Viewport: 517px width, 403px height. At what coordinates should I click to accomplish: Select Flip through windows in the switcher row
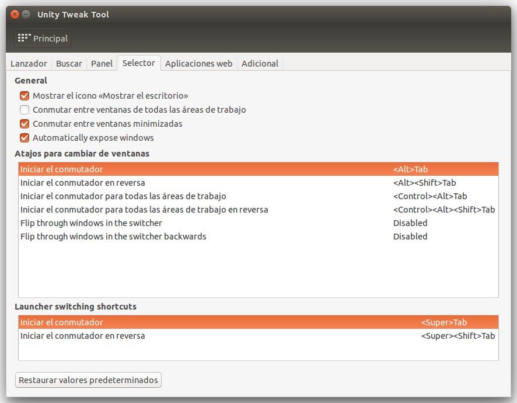[91, 223]
